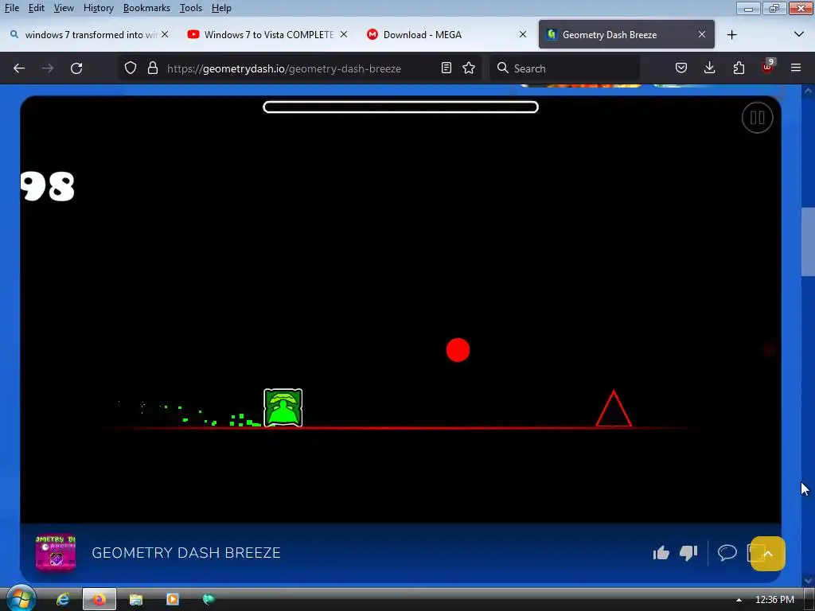Show site security padlock info
The image size is (815, 611).
(x=152, y=68)
